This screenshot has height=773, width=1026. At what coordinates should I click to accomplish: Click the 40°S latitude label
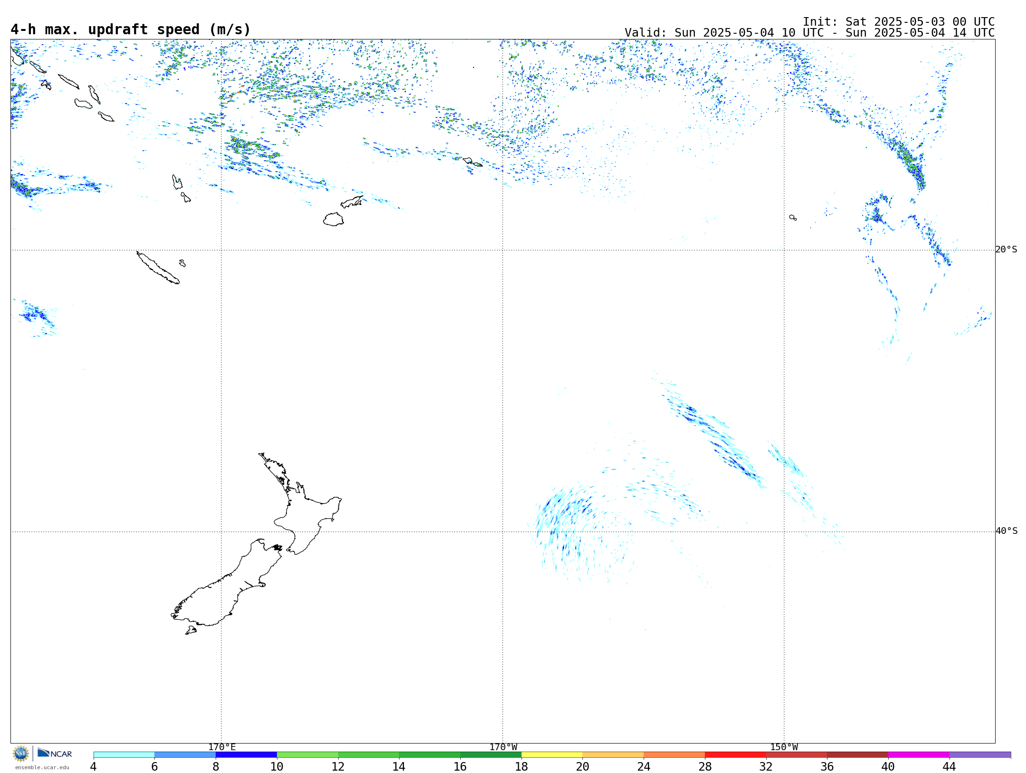1007,531
